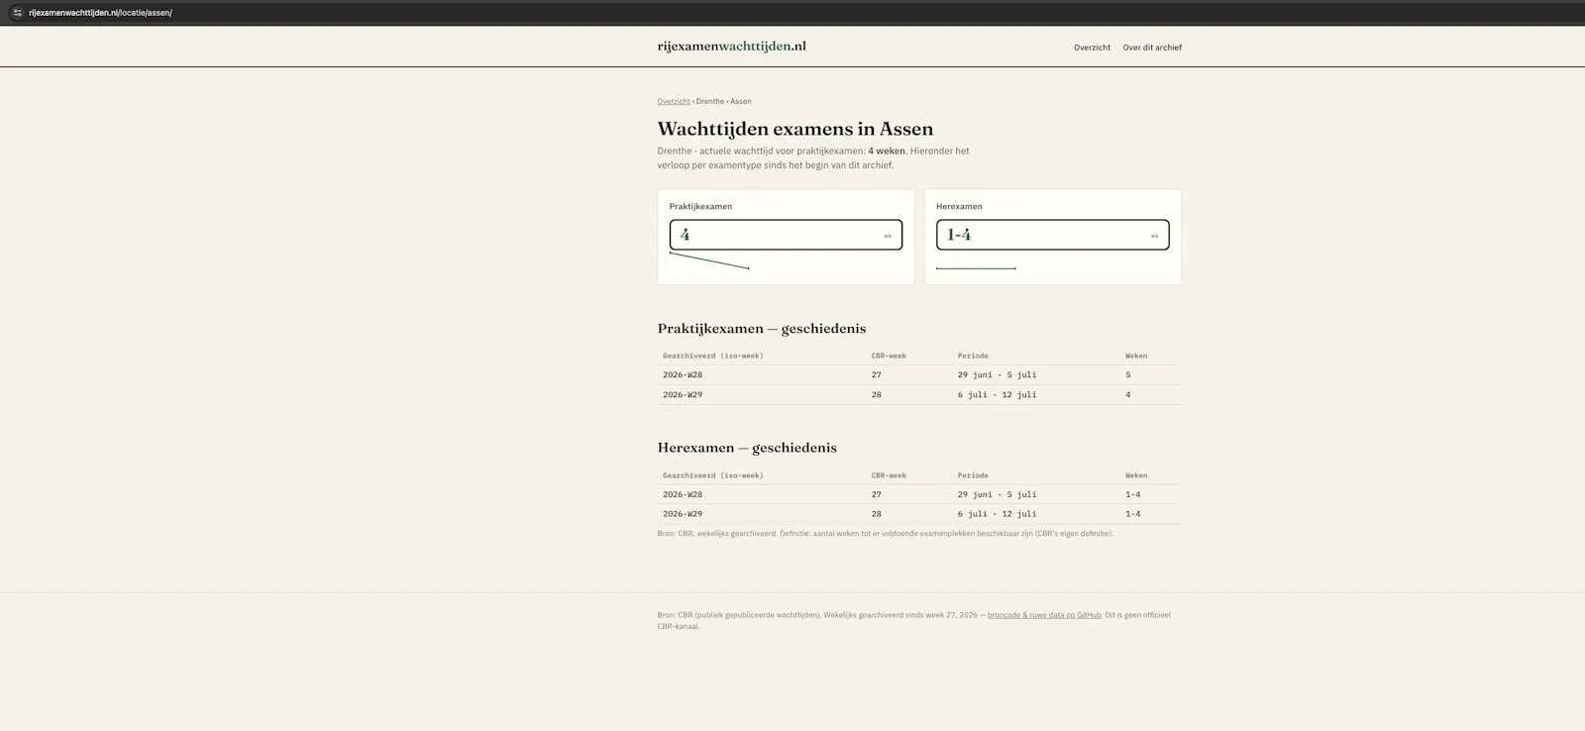Click the Praktijkexamen card label
The width and height of the screenshot is (1585, 731).
pyautogui.click(x=700, y=206)
